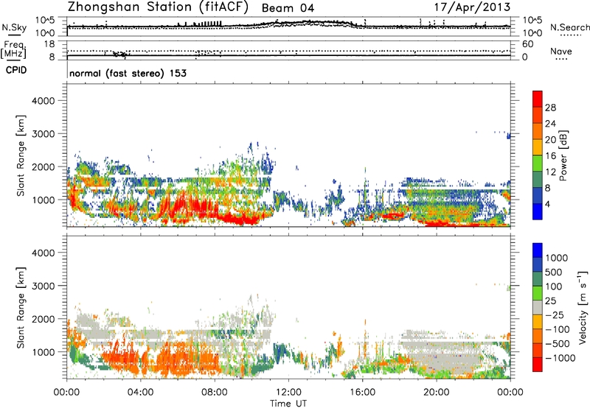
Task: Select the CPID row label
Action: (16, 70)
